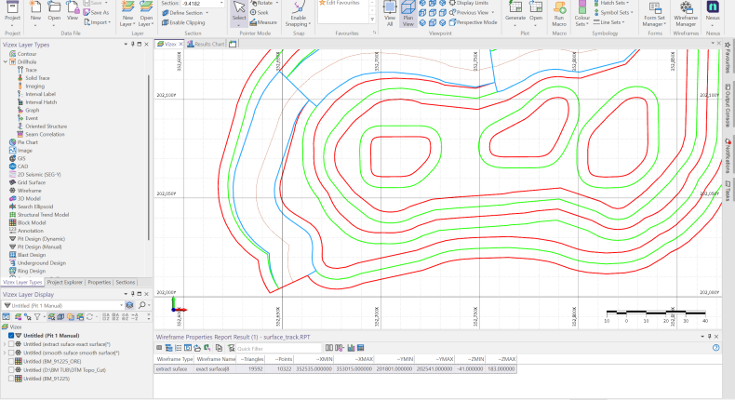The image size is (735, 400).
Task: Open the Output Console side panel
Action: (x=728, y=105)
